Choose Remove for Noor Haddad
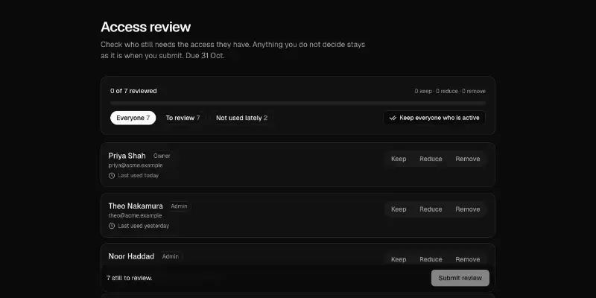This screenshot has width=596, height=298. [468, 259]
